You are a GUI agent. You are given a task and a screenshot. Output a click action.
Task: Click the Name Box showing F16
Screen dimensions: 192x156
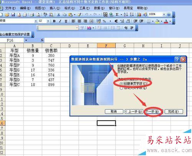(x=12, y=40)
